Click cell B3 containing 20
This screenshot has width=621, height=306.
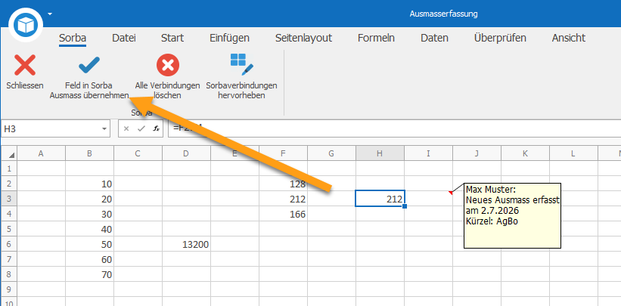coord(89,199)
